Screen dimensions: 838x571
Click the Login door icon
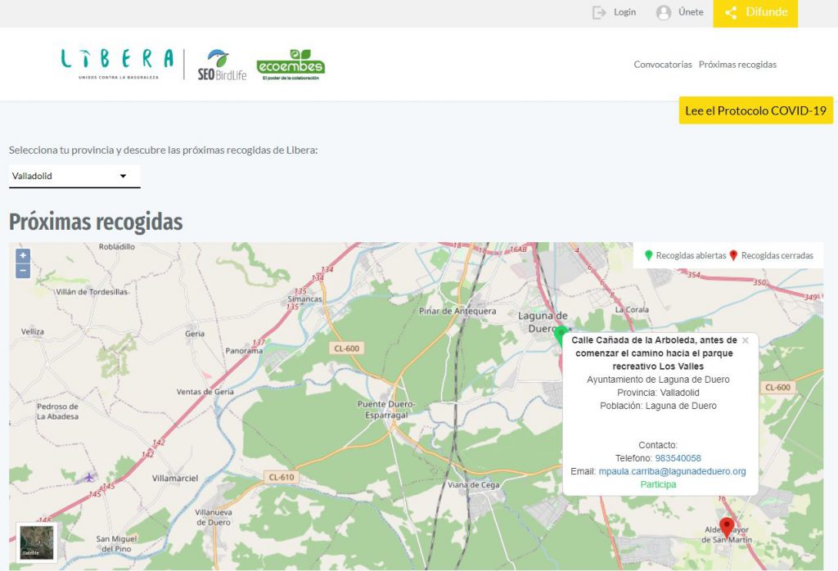[x=599, y=12]
